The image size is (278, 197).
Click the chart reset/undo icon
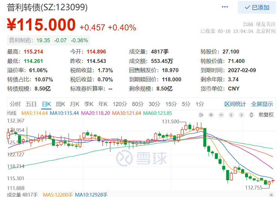click(x=201, y=115)
